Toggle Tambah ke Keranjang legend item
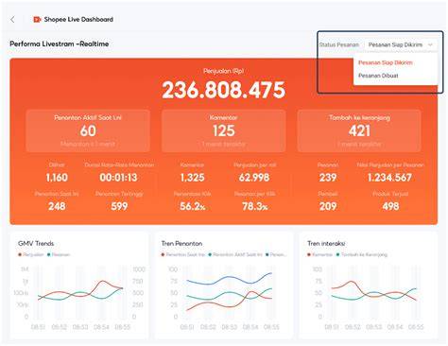This screenshot has height=346, width=448. pos(362,254)
